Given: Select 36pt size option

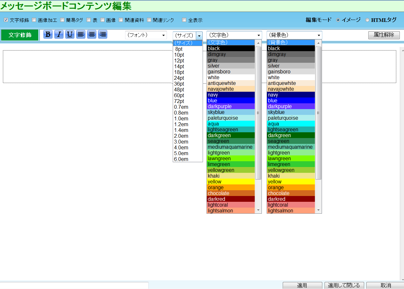Looking at the screenshot, I should pos(188,84).
